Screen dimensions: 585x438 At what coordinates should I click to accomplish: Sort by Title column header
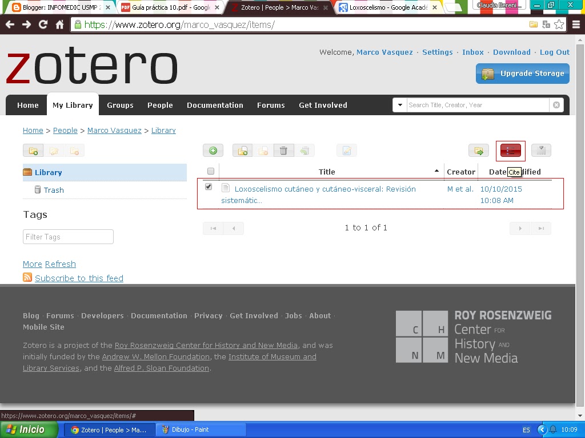(327, 172)
